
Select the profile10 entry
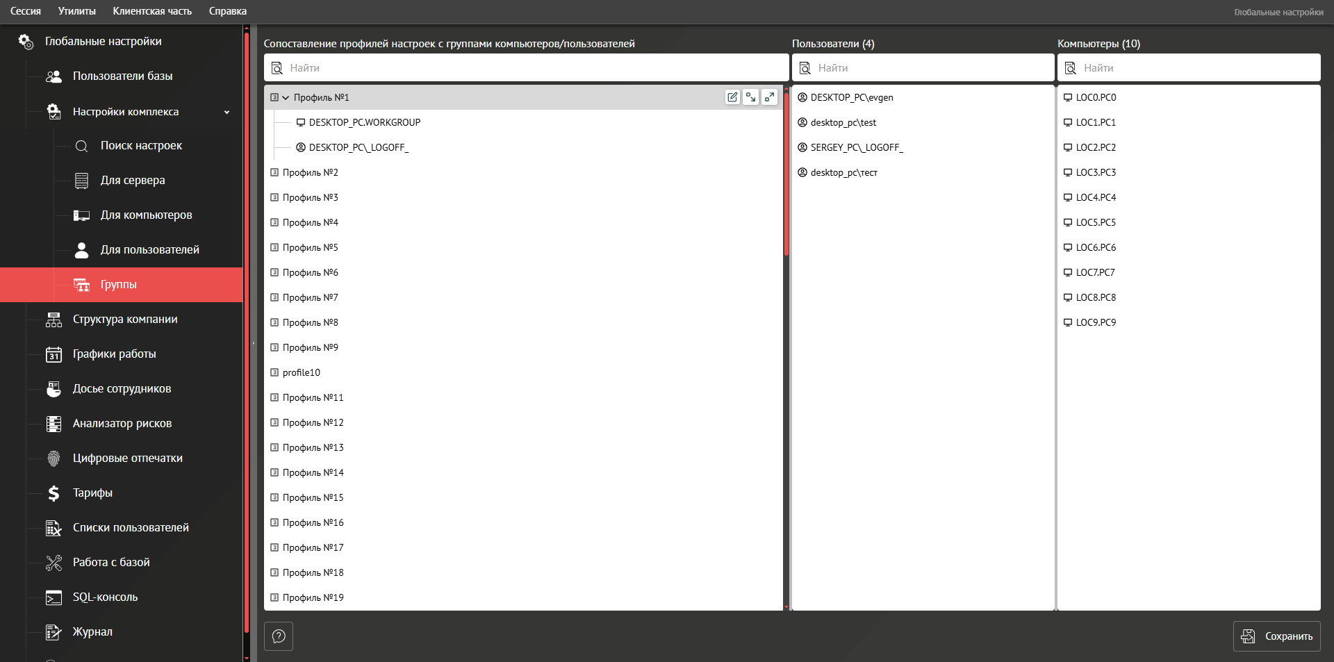coord(301,373)
